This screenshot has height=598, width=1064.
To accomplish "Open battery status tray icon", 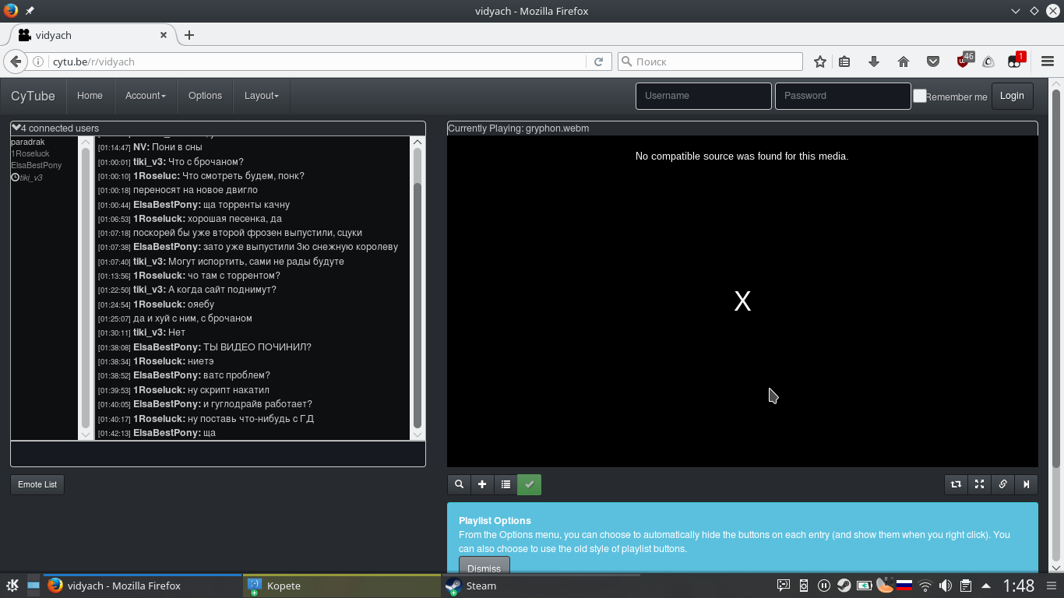I will point(864,586).
